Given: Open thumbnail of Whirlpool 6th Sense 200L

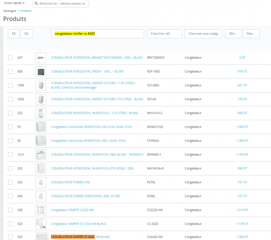Looking at the screenshot, I should pos(41,168).
